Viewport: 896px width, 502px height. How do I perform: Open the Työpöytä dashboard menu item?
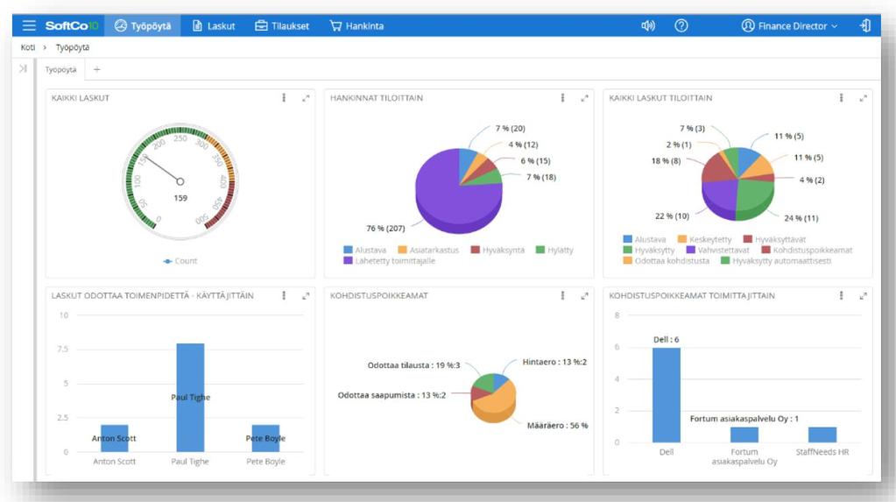coord(143,25)
